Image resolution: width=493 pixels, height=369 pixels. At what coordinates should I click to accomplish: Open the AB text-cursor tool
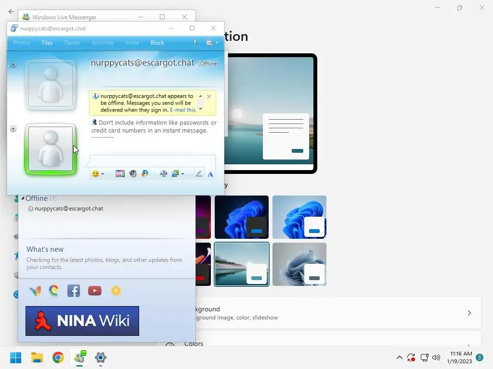(163, 173)
